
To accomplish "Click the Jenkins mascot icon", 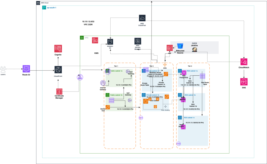I will [195, 50].
